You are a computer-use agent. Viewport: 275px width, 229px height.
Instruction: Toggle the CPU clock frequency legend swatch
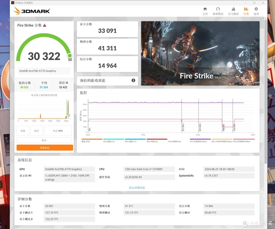(x=200, y=139)
